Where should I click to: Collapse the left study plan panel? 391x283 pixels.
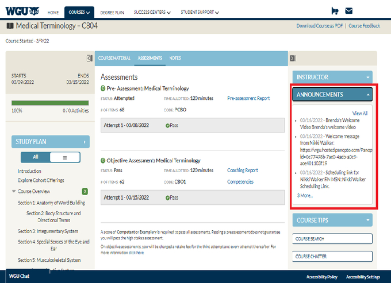[x=90, y=58]
